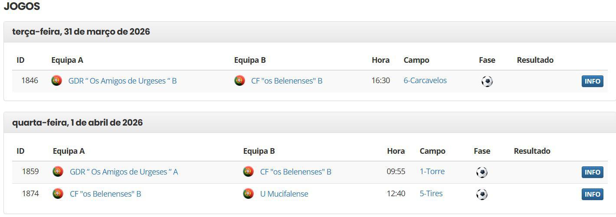The height and width of the screenshot is (217, 616).
Task: Open INFO for game 1859
Action: (592, 172)
